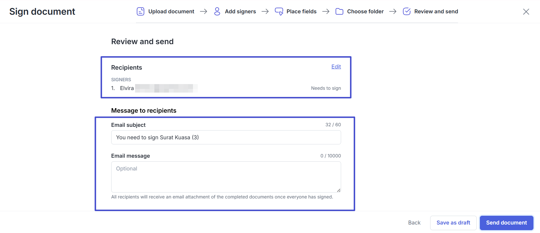Click the Add signers person icon
Screen dimensions: 540x233
point(217,11)
